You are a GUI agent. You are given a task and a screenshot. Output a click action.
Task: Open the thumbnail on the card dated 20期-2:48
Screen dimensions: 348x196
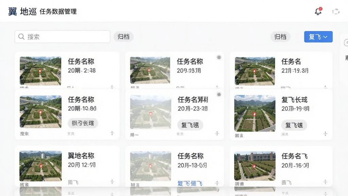click(x=40, y=71)
